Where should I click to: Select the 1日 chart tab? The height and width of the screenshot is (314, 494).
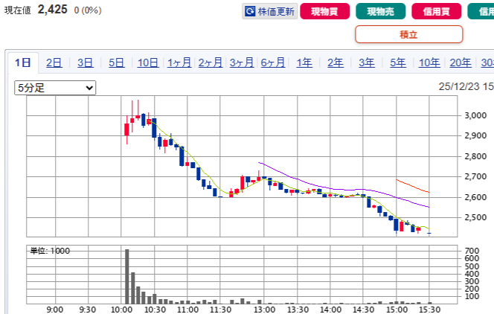coord(22,63)
